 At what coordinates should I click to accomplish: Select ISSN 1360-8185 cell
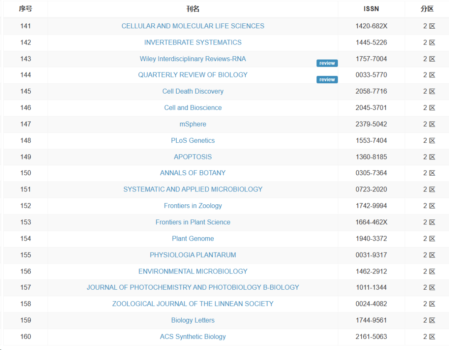pos(371,157)
